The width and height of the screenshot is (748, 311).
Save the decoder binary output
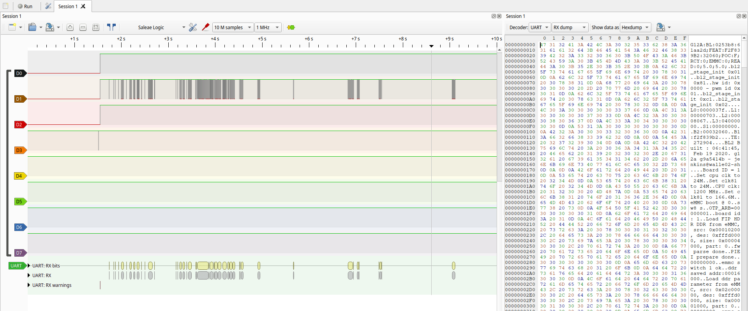tap(661, 27)
